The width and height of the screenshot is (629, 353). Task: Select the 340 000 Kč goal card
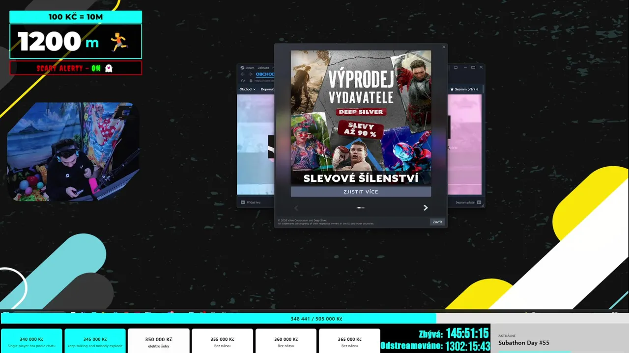coord(31,341)
